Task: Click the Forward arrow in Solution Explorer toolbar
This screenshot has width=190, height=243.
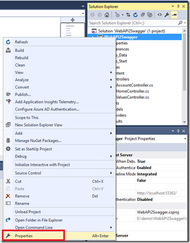Action: pos(99,15)
